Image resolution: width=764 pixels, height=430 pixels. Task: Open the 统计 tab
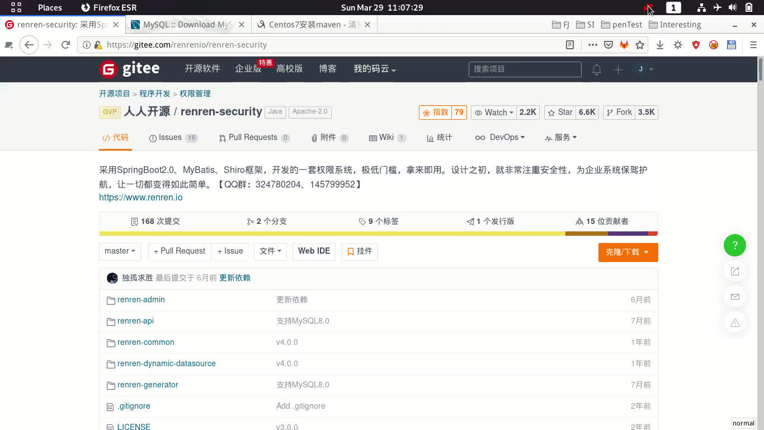click(439, 138)
